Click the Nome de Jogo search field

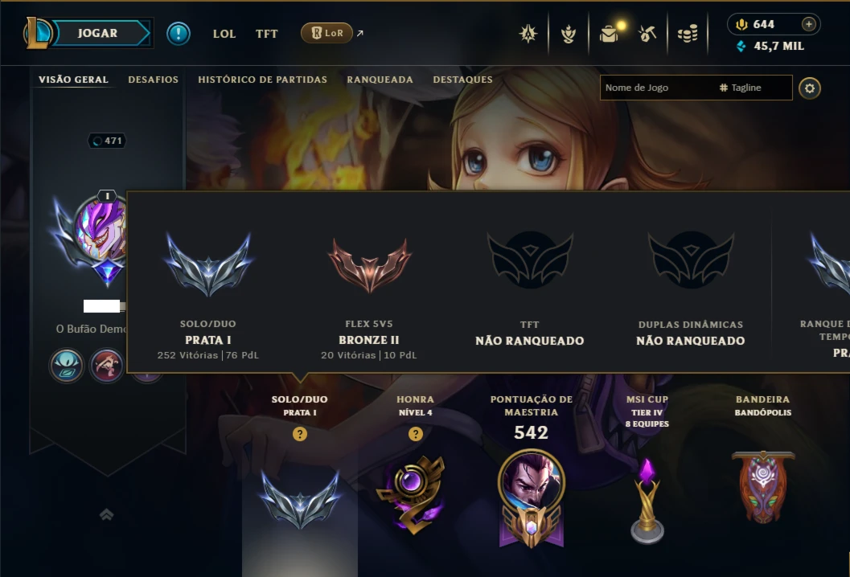(658, 88)
